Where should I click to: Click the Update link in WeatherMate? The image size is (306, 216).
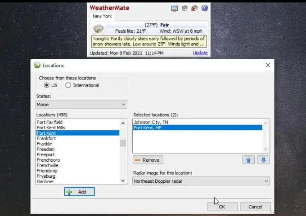click(x=200, y=53)
